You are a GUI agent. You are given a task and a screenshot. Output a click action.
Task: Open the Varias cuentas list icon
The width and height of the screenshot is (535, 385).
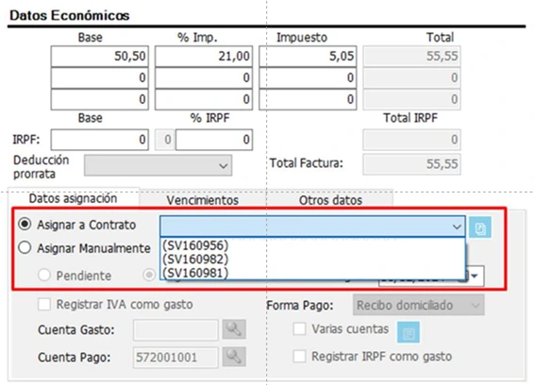coord(409,332)
